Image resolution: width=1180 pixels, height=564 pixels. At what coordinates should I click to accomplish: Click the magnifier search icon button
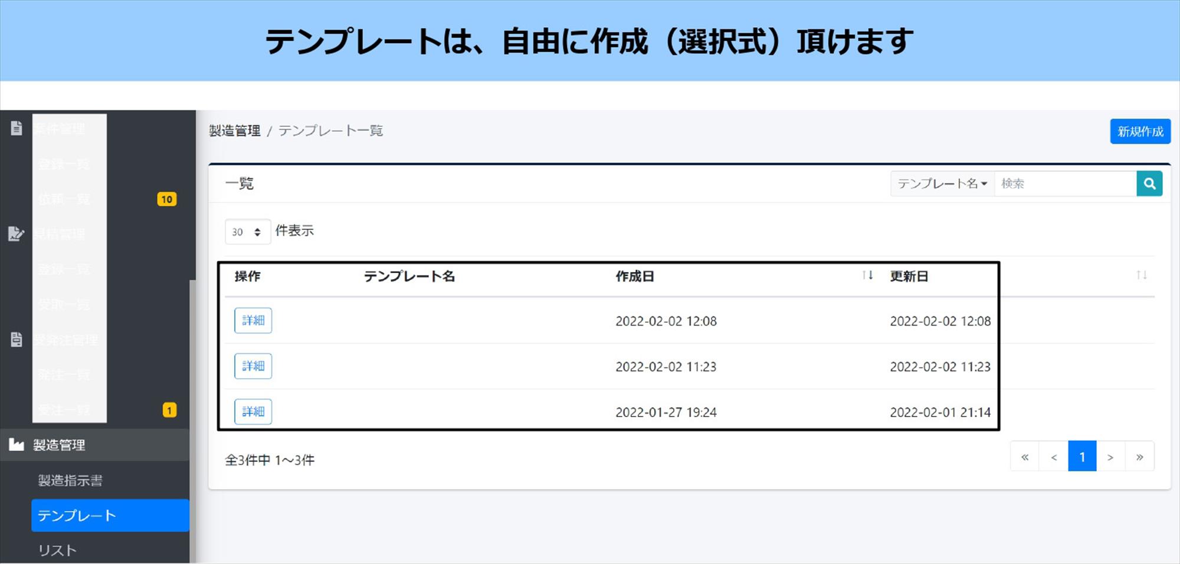1149,183
